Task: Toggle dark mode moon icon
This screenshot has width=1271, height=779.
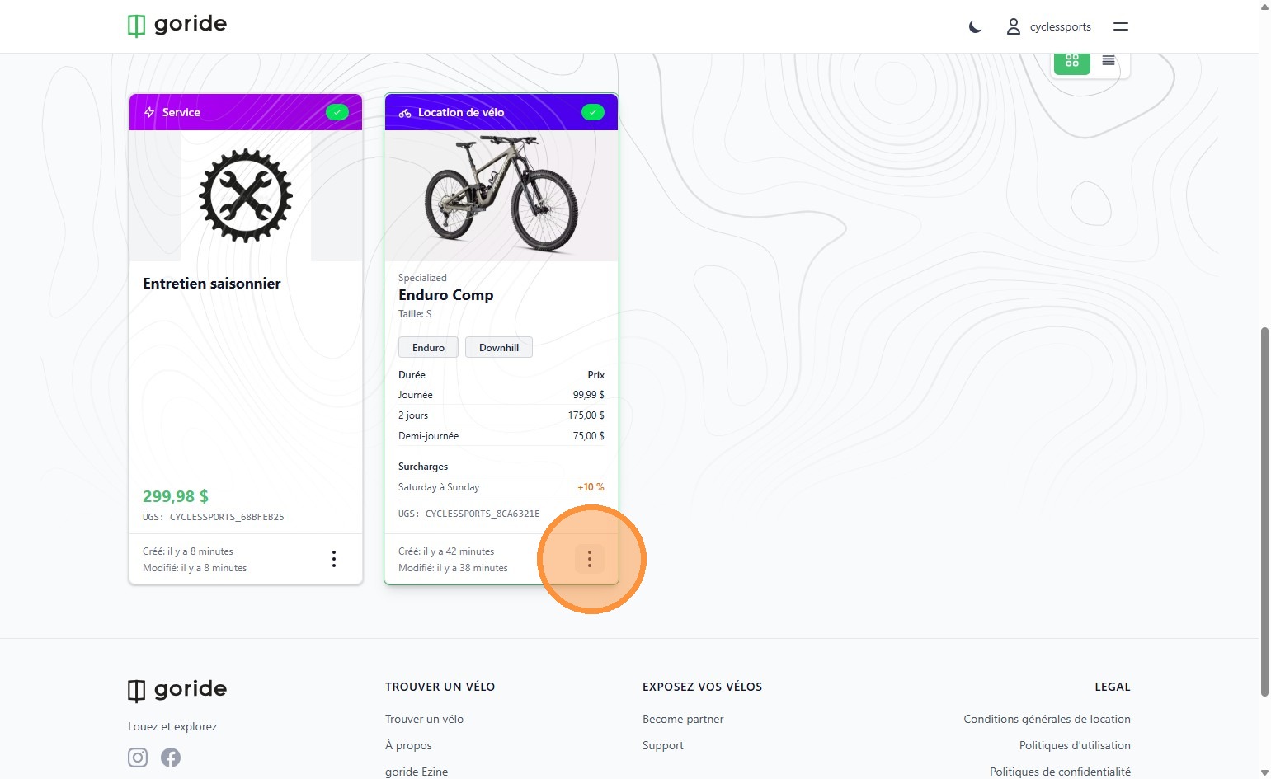Action: coord(975,27)
